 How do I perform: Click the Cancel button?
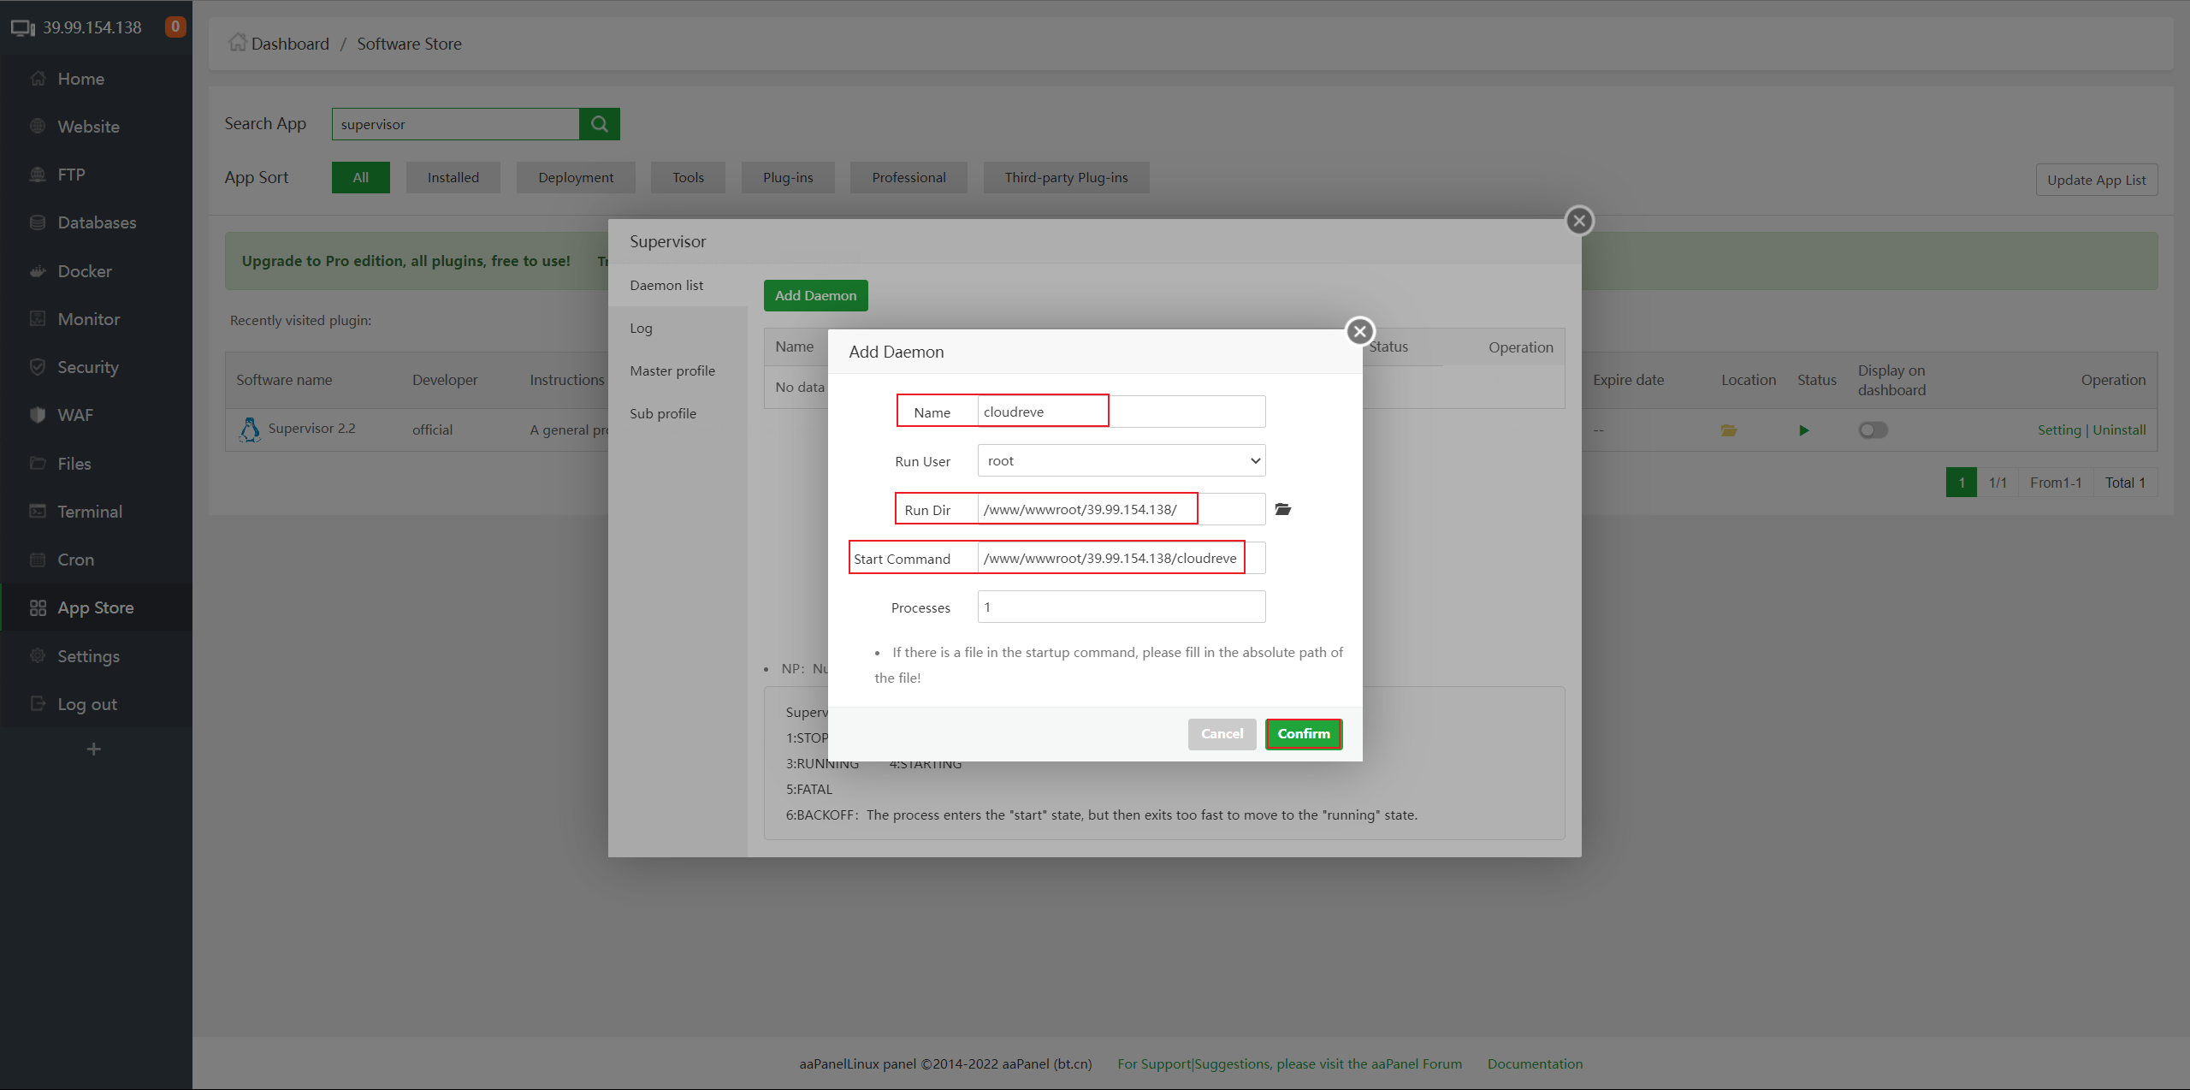pos(1222,734)
